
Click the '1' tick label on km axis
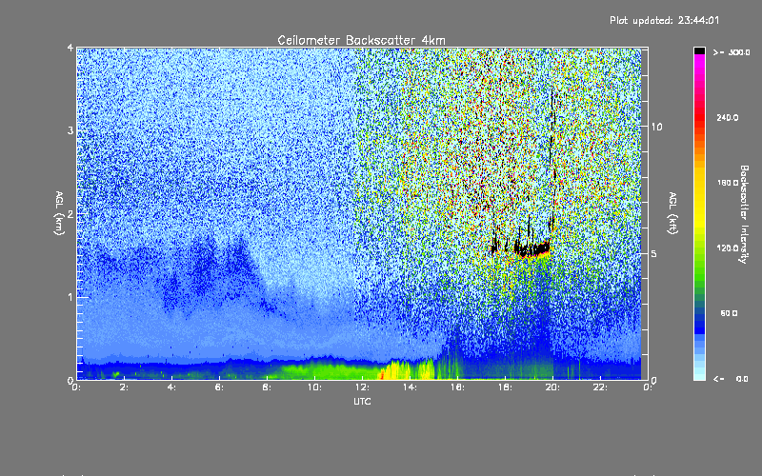click(70, 297)
